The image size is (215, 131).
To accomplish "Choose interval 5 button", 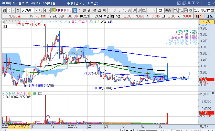I will [120, 10].
